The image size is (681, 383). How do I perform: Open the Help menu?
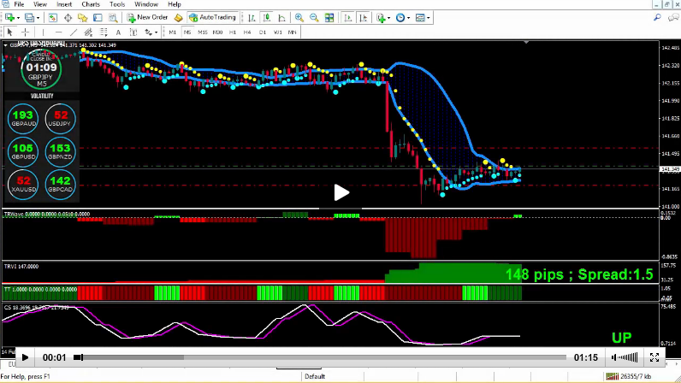175,4
